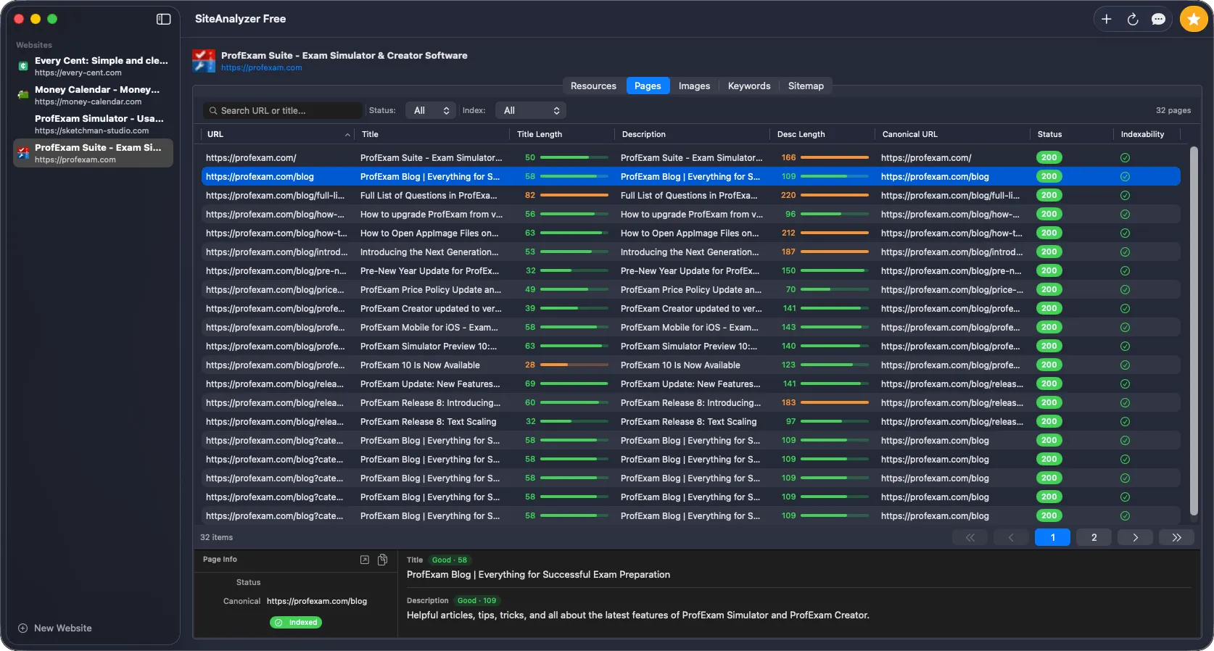Click 'Introducing the Next Generation...' title cell
Image resolution: width=1214 pixels, height=651 pixels.
pos(429,252)
